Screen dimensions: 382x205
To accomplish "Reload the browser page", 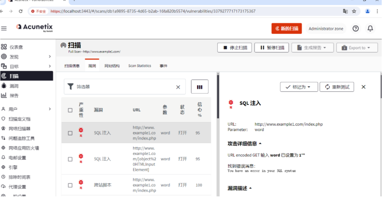I will coord(21,11).
